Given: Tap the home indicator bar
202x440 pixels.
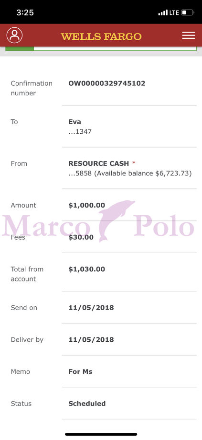Looking at the screenshot, I should (x=101, y=434).
